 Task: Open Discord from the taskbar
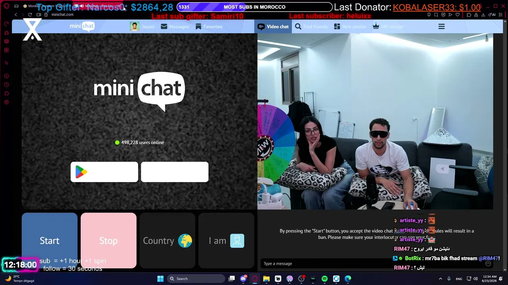click(x=243, y=279)
